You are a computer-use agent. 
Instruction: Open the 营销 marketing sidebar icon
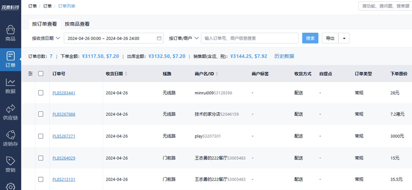[10, 165]
